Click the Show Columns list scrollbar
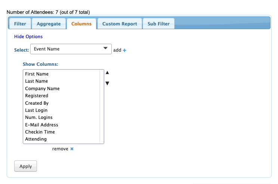278x184 pixels. pyautogui.click(x=102, y=106)
